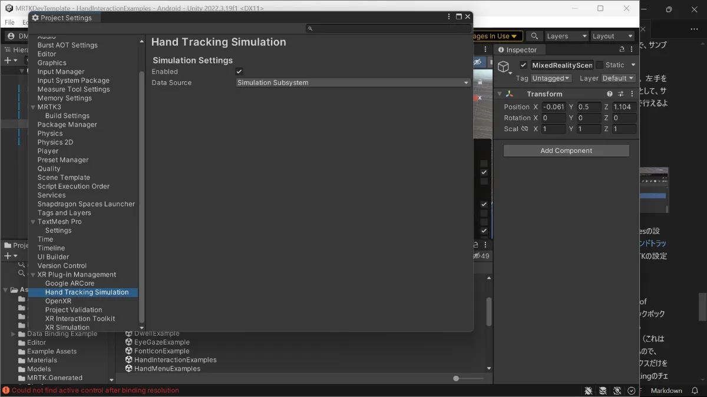Click the Unity search magnifier icon
The image size is (707, 397).
[x=535, y=36]
